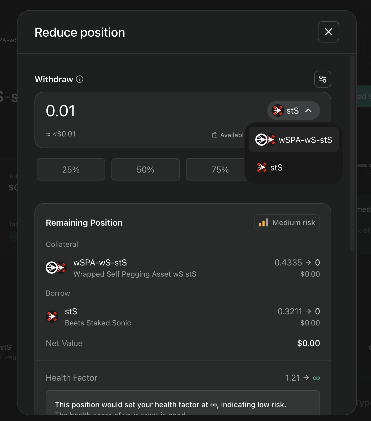Viewport: 371px width, 421px height.
Task: Set withdraw amount to 50%
Action: click(x=145, y=169)
